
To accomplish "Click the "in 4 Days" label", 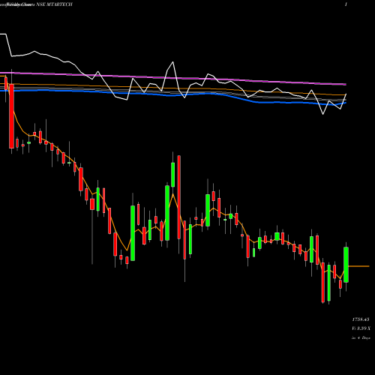I will tap(361, 337).
